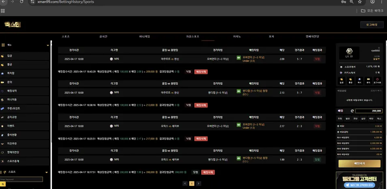
Task: Open 쪽지함 from the left sidebar
Action: pos(25,73)
